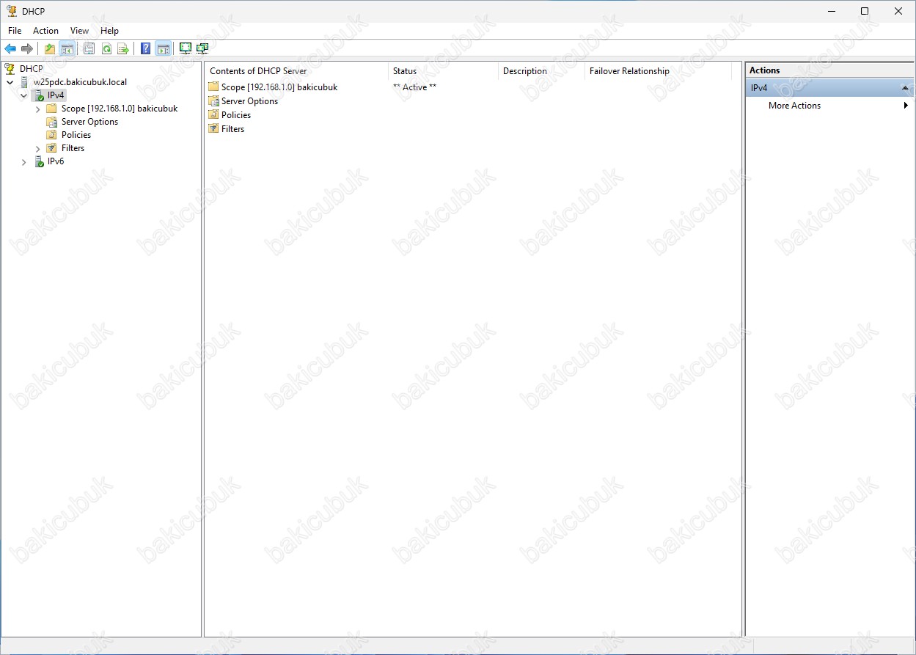Screen dimensions: 916x655
Task: Open the Help toolbar icon
Action: point(146,49)
